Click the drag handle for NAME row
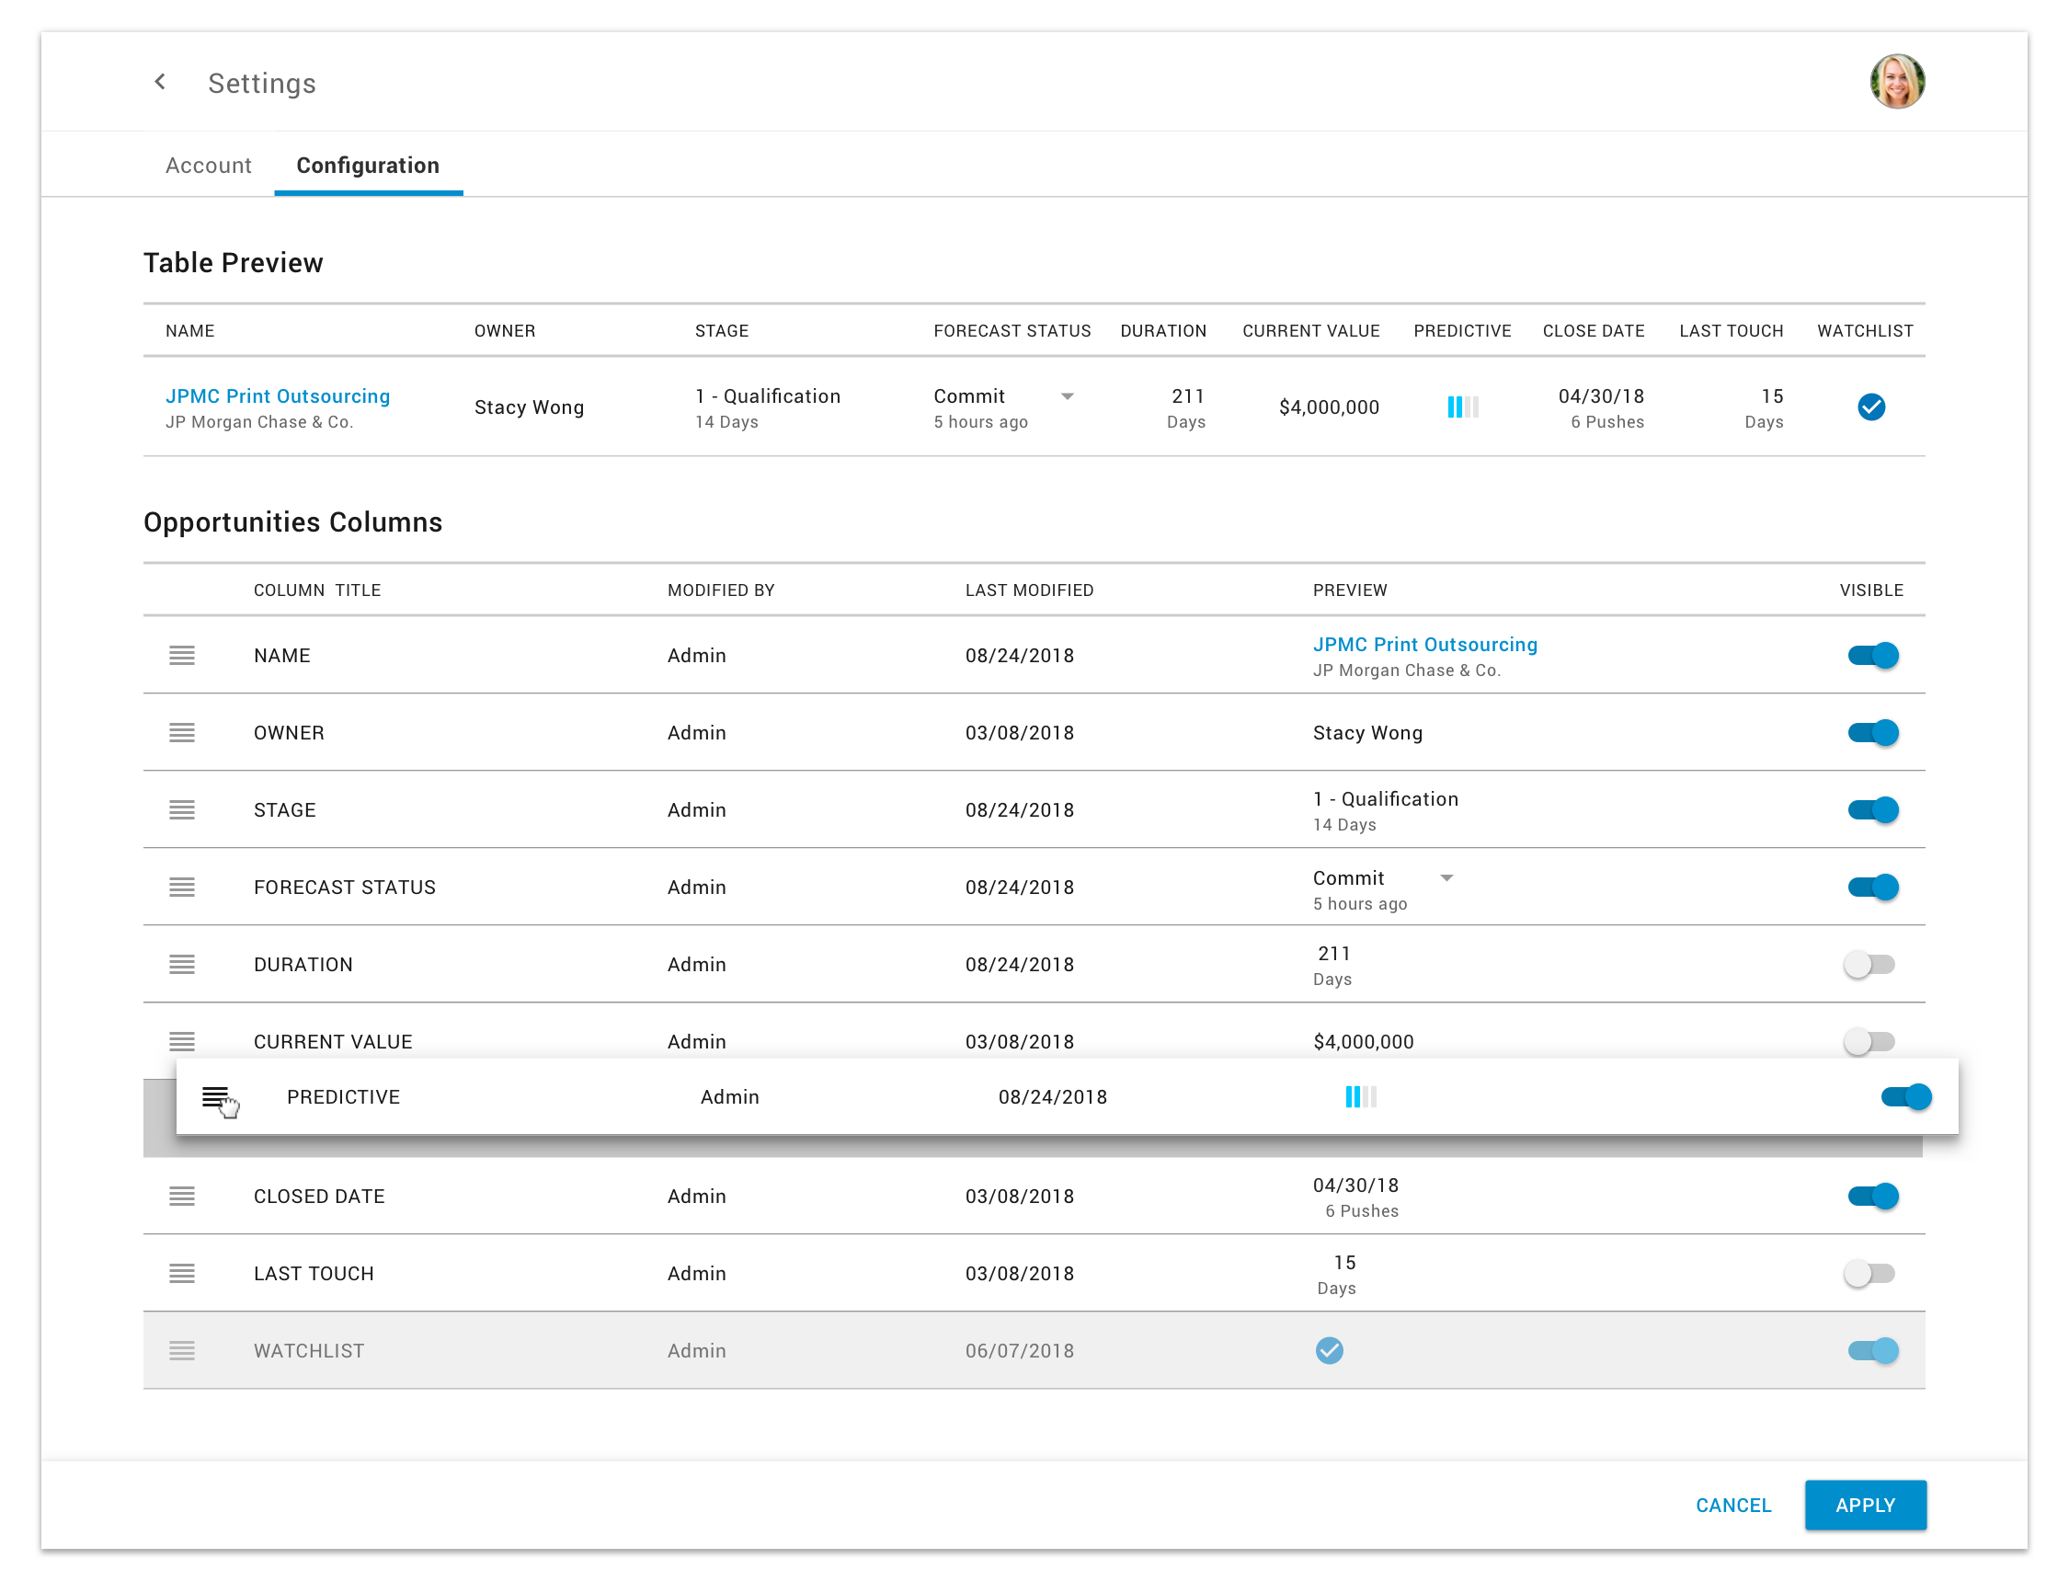The image size is (2069, 1581). (181, 655)
